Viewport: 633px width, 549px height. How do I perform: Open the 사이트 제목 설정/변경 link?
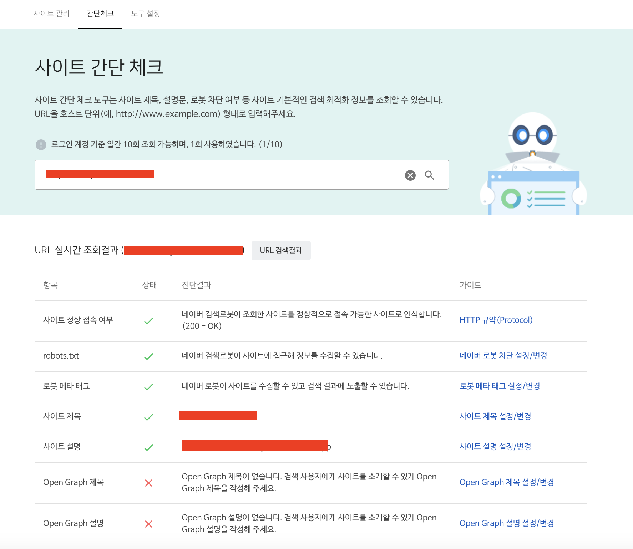click(x=495, y=416)
